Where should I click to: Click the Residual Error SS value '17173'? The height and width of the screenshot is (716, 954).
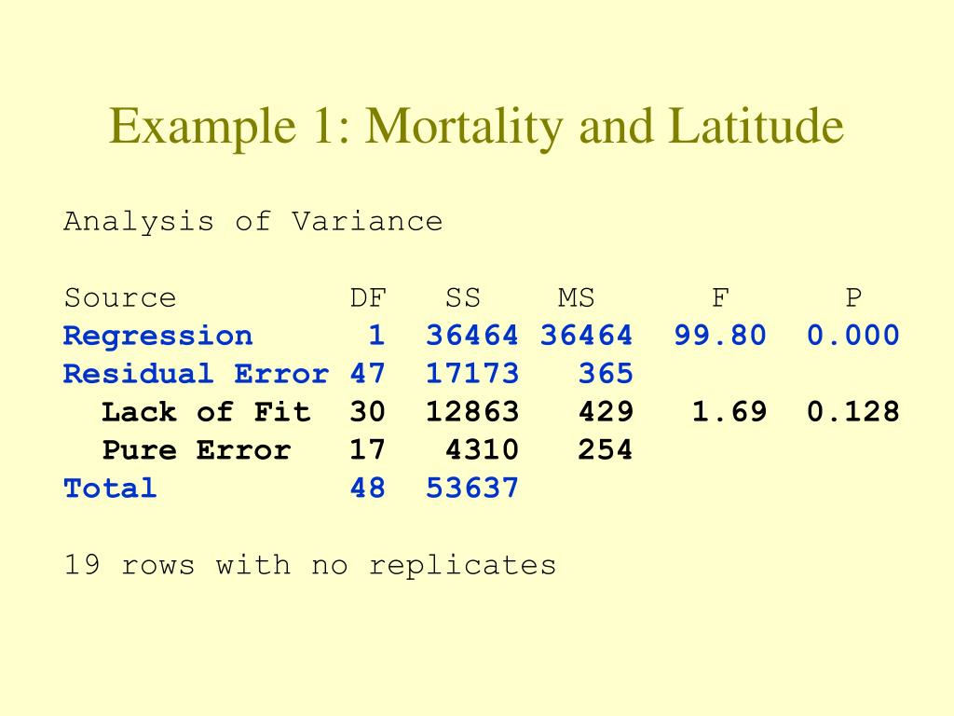(472, 374)
